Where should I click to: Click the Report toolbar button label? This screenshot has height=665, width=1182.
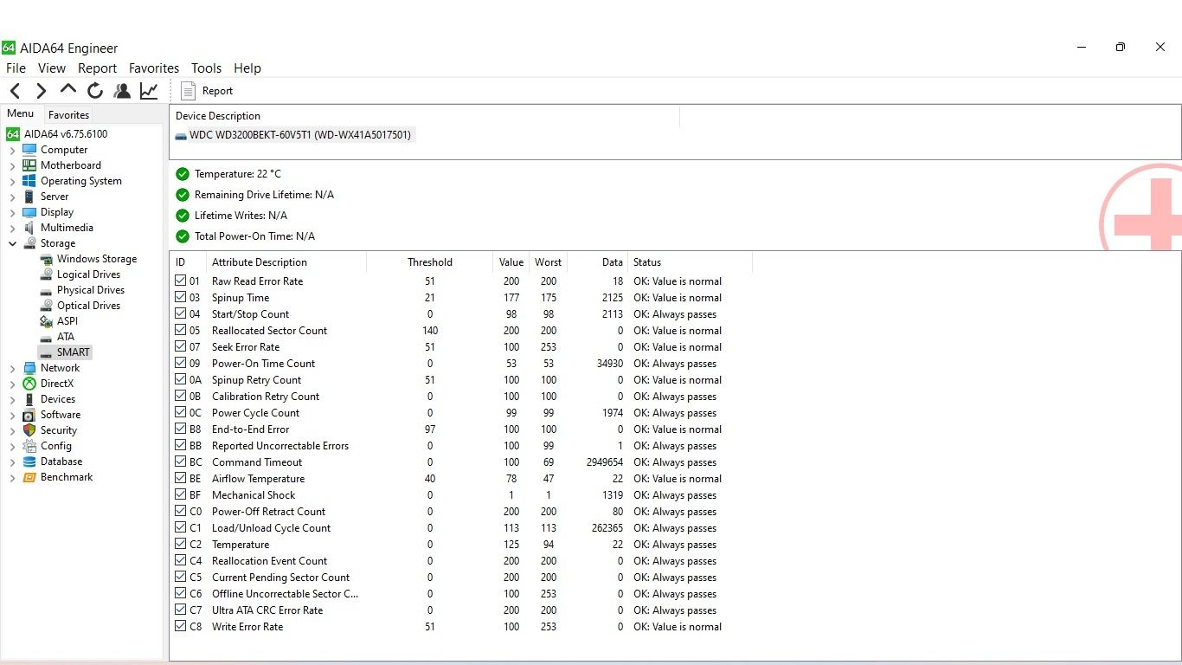pos(217,91)
